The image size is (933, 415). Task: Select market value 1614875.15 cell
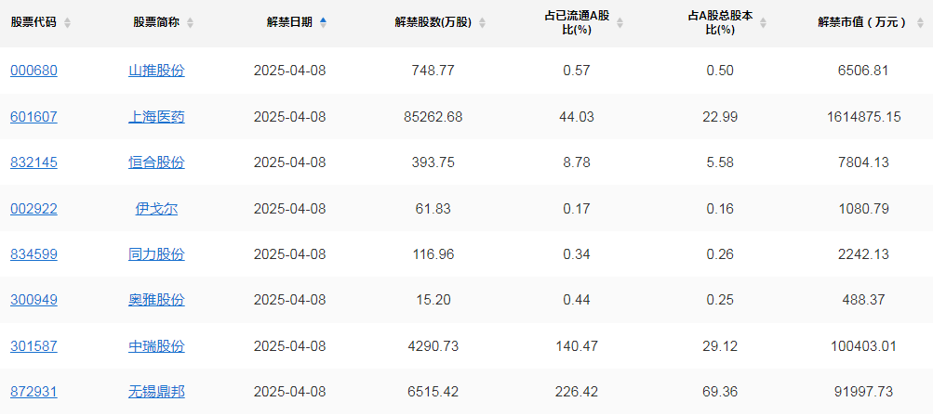[863, 117]
